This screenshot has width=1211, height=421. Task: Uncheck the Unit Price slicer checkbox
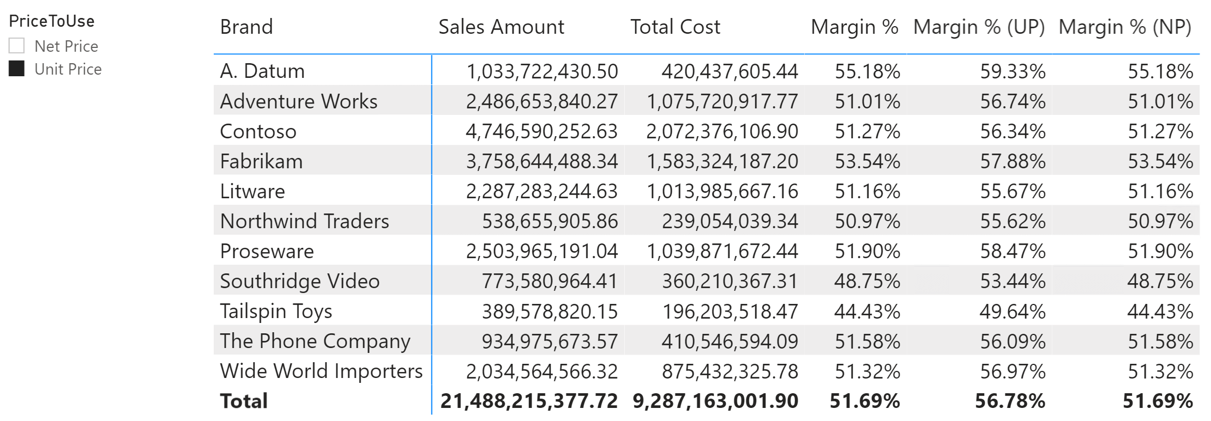tap(17, 69)
